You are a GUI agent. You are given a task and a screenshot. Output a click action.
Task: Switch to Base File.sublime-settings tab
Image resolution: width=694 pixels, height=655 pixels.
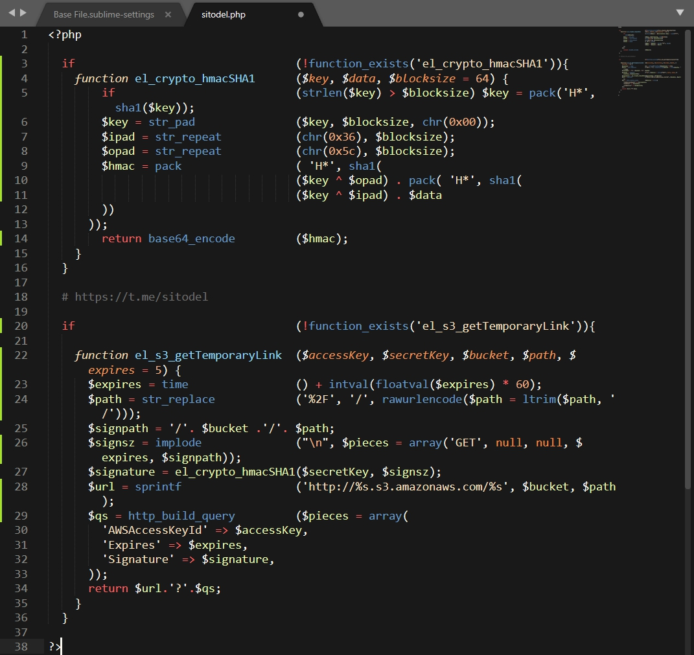(104, 14)
